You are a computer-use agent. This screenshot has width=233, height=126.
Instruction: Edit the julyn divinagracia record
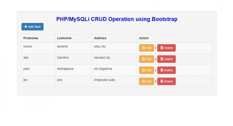(147, 70)
